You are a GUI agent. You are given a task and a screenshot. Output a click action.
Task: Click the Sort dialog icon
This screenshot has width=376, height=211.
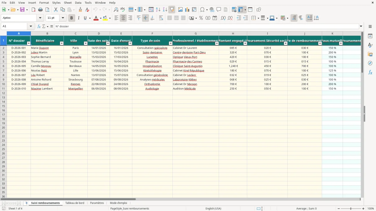pos(151,10)
